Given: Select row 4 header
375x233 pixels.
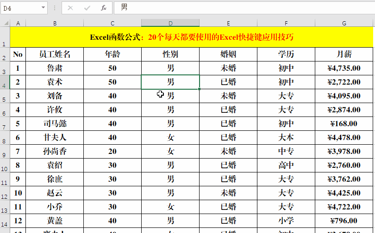Looking at the screenshot, I should click(5, 82).
